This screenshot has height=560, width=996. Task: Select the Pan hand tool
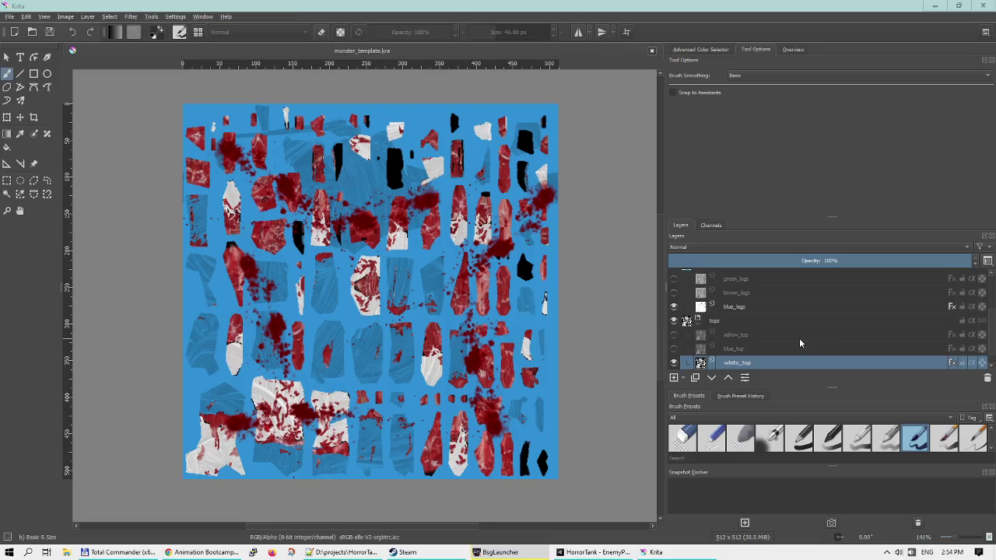20,211
